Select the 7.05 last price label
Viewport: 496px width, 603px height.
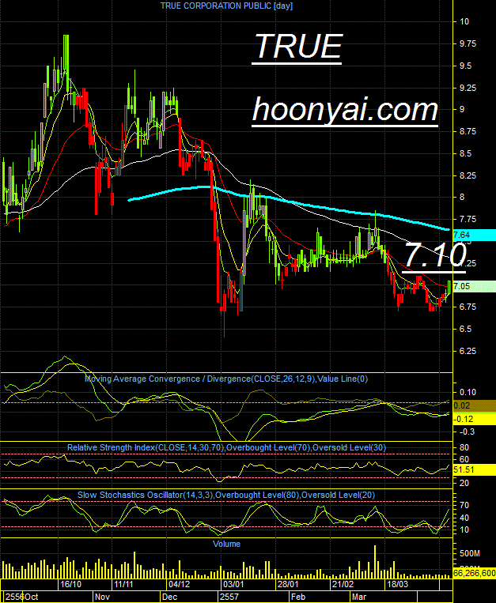coord(474,287)
